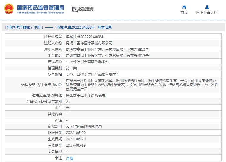Click the 有效期至 label
The image size is (226, 162).
pyautogui.click(x=55, y=145)
